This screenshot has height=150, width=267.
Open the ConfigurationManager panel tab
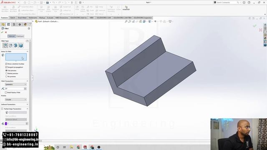click(14, 25)
